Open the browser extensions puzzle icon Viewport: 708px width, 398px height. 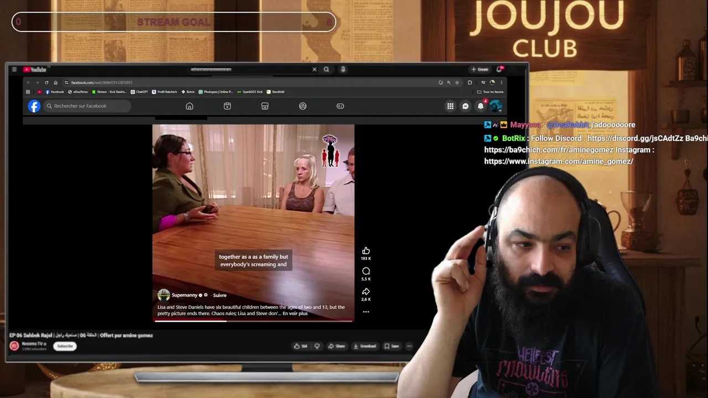470,82
